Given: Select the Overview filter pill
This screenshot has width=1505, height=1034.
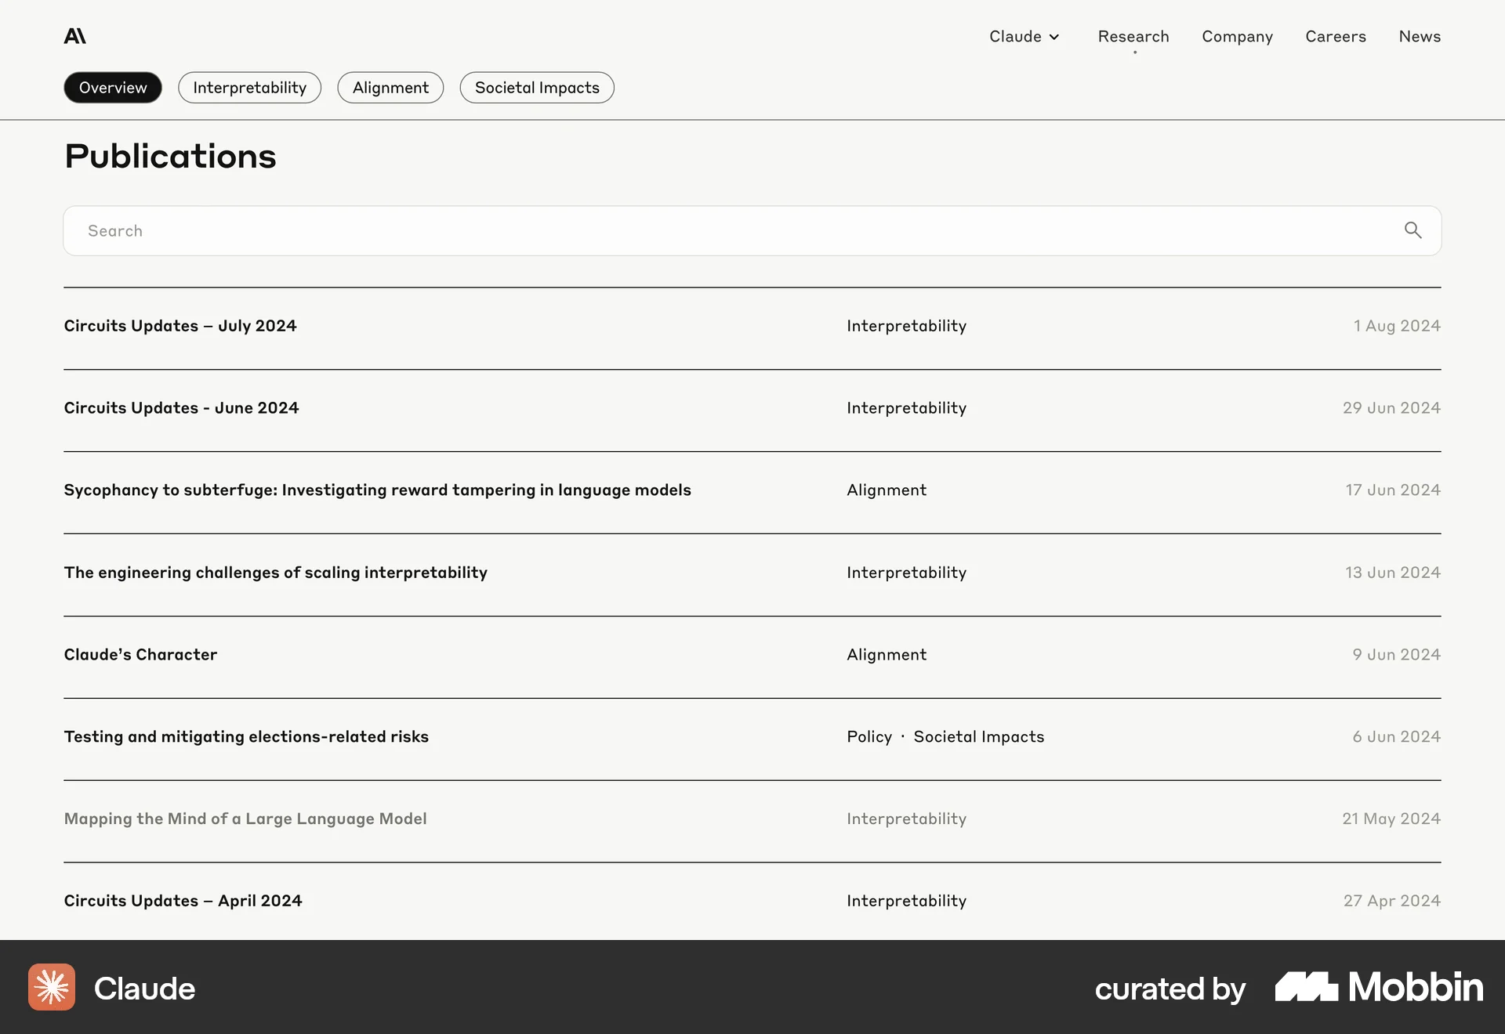Looking at the screenshot, I should pyautogui.click(x=112, y=87).
